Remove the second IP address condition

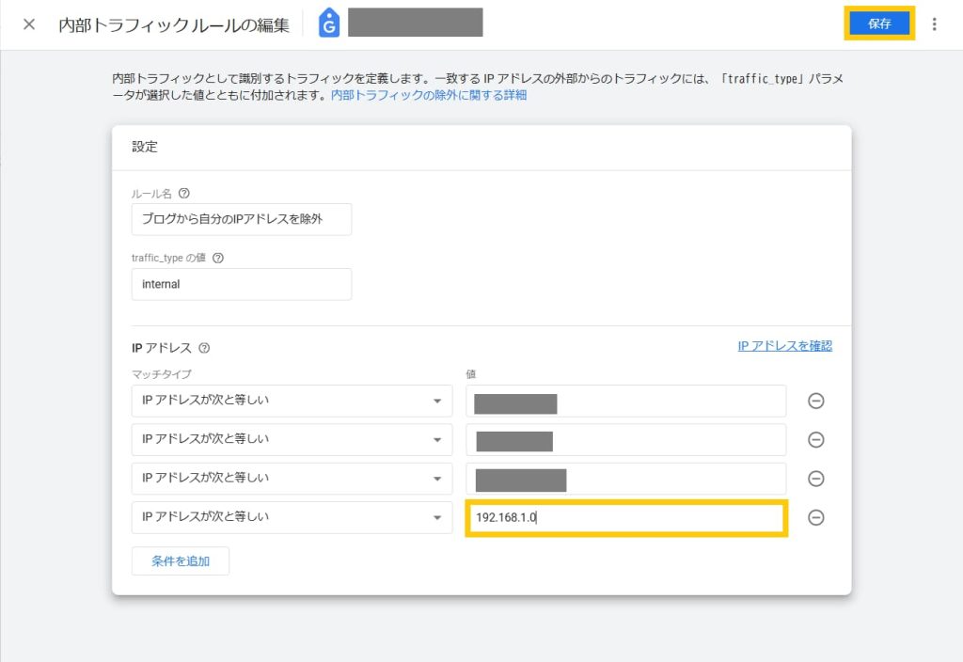[x=816, y=440]
